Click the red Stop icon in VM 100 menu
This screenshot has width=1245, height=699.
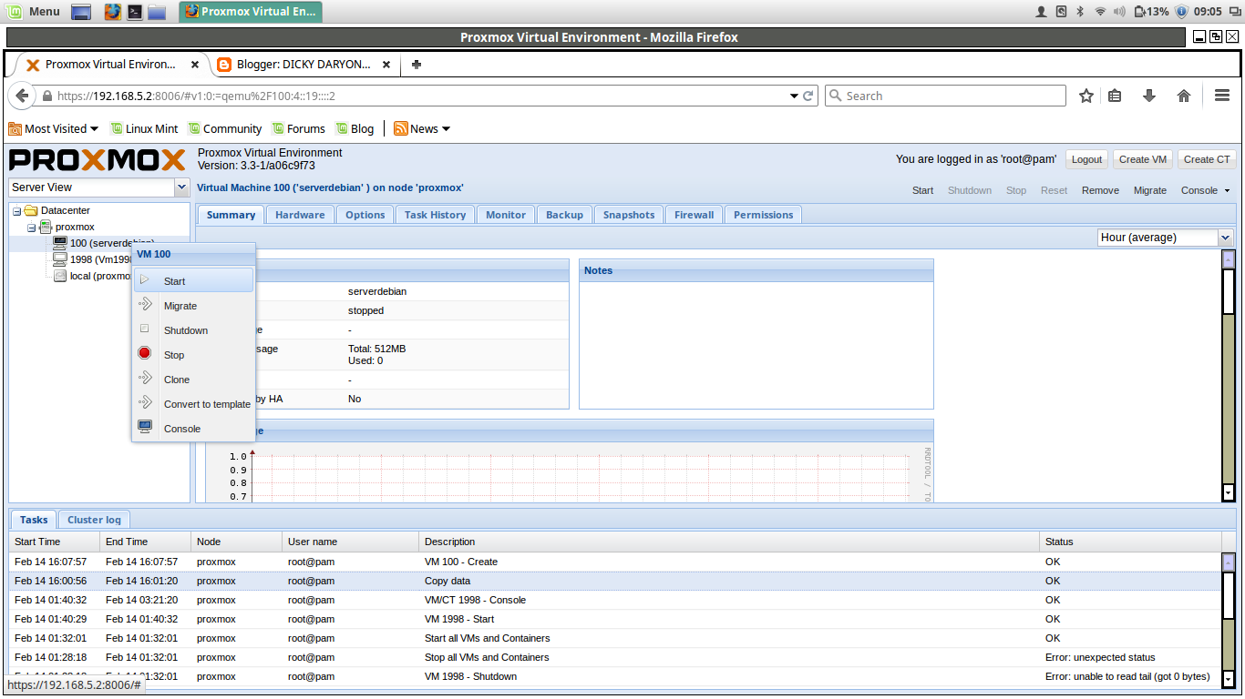pos(145,353)
